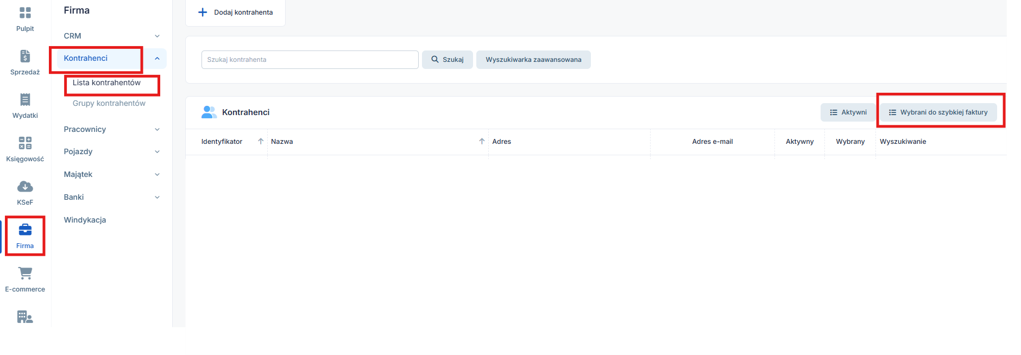Toggle Wybrani do szybkiej faktury filter
1021x355 pixels.
pyautogui.click(x=938, y=112)
